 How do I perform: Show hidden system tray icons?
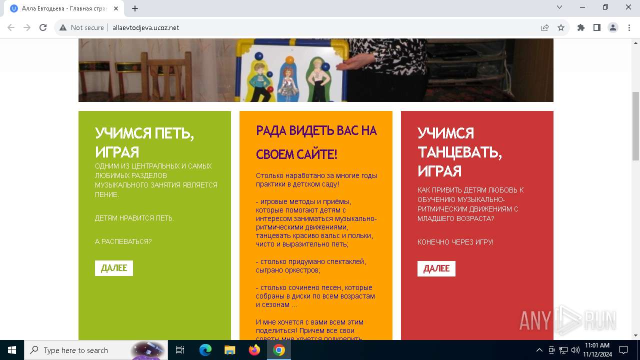coord(539,350)
